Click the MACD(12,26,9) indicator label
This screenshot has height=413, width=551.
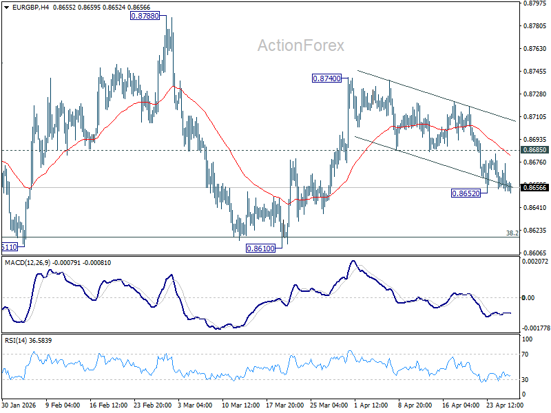click(x=28, y=263)
